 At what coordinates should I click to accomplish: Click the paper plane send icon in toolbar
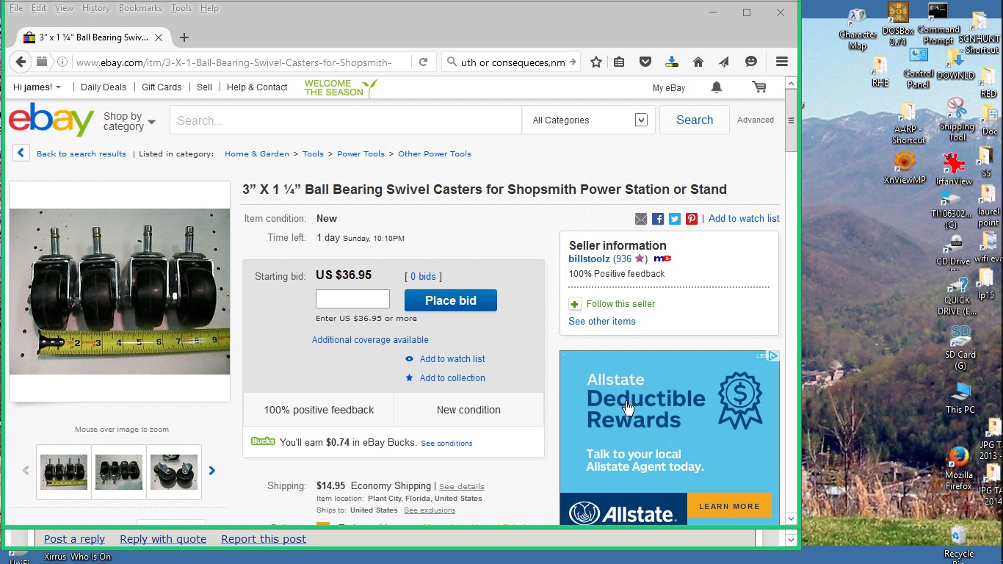[x=724, y=62]
